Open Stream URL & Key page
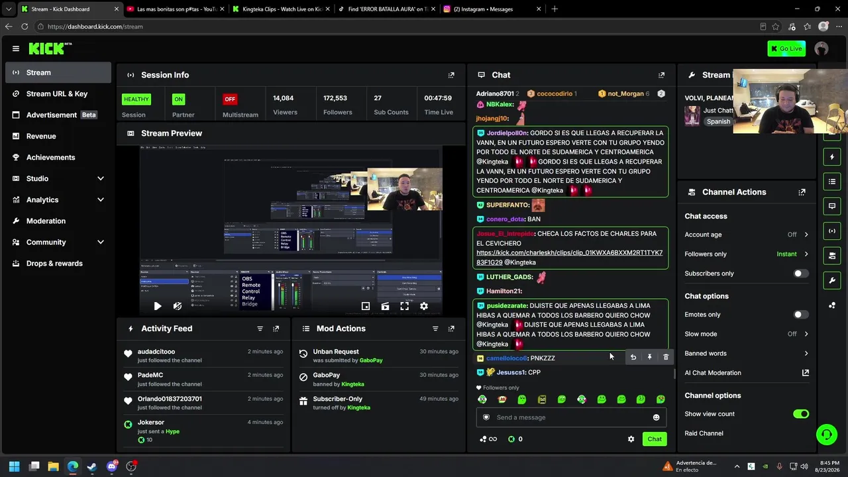The width and height of the screenshot is (848, 477). [58, 93]
